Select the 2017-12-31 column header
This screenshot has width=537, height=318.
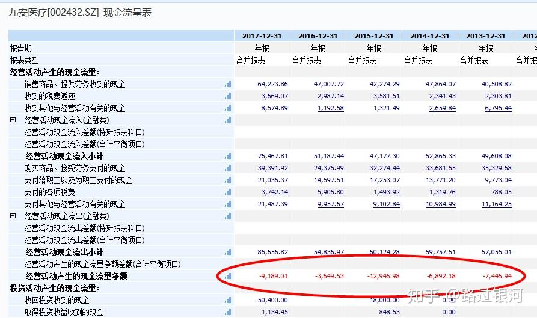(262, 36)
